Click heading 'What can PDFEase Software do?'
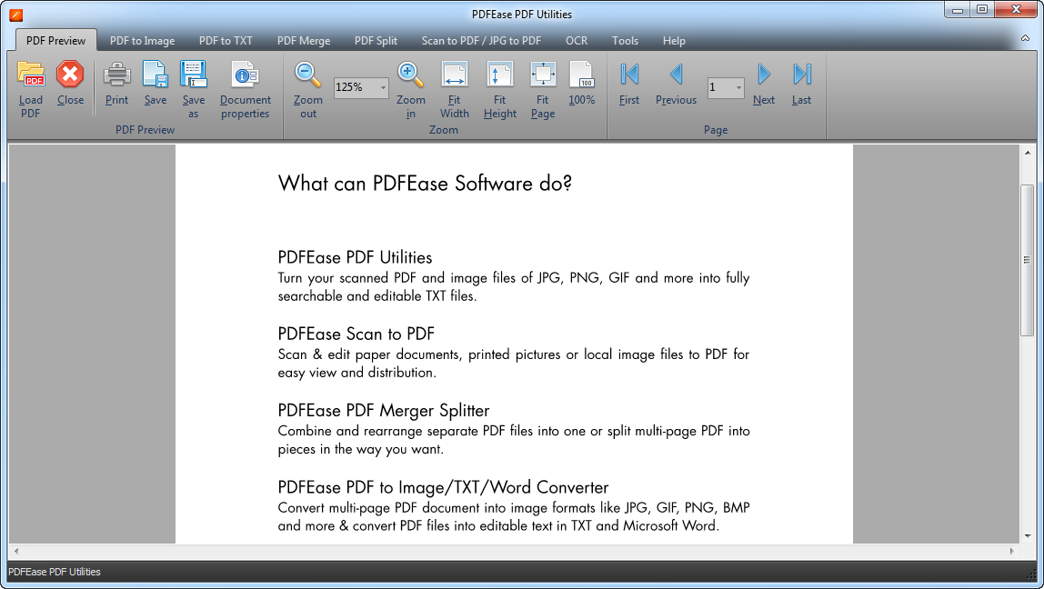Screen dimensions: 1044x589 pos(425,184)
